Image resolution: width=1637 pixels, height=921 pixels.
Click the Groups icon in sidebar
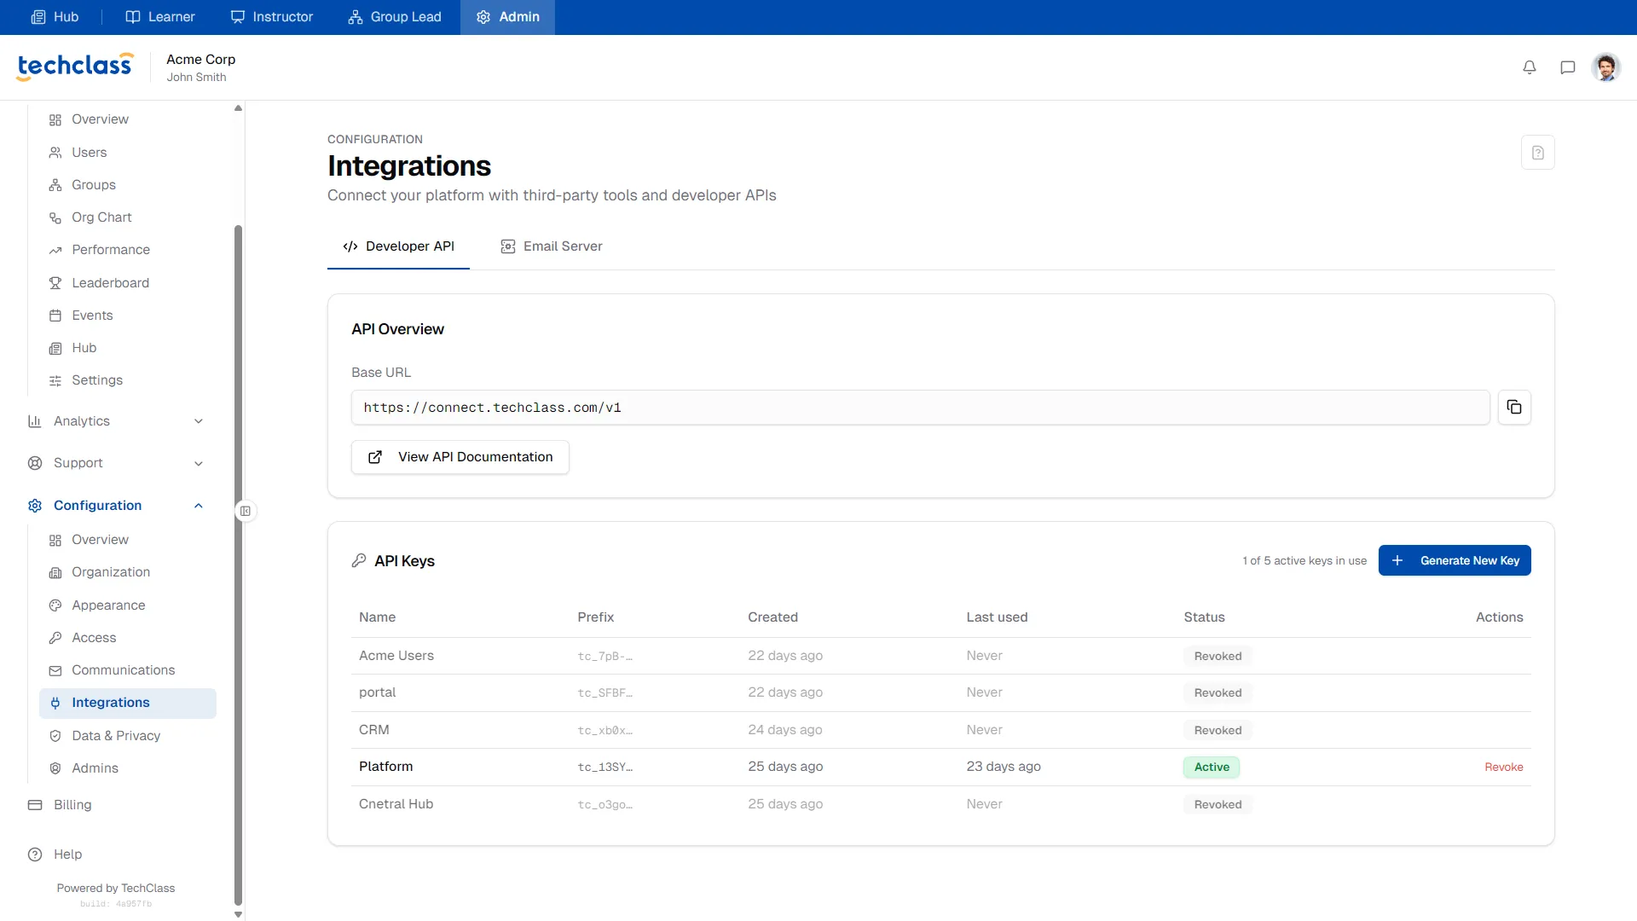coord(55,185)
